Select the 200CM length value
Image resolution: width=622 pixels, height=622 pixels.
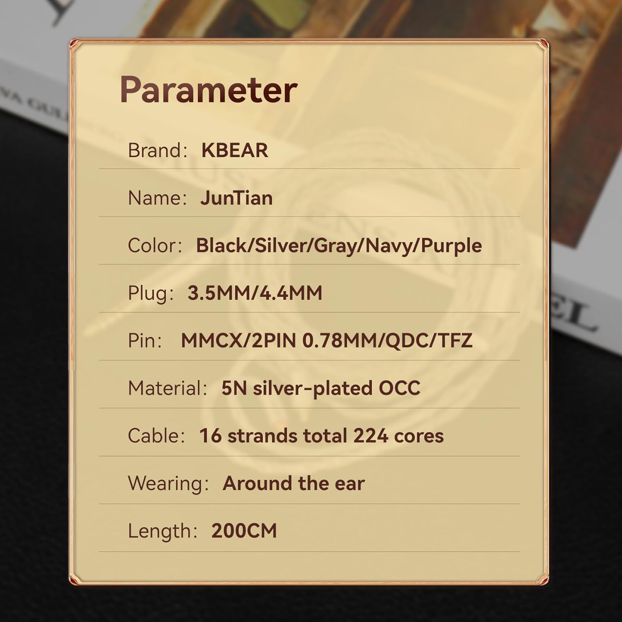[244, 531]
